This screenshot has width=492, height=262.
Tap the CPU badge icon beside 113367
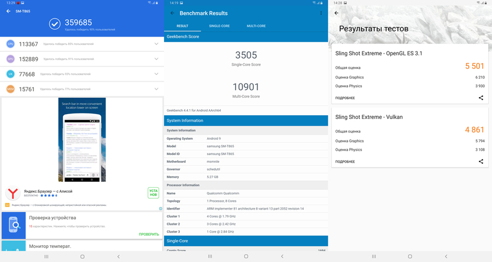tap(10, 44)
